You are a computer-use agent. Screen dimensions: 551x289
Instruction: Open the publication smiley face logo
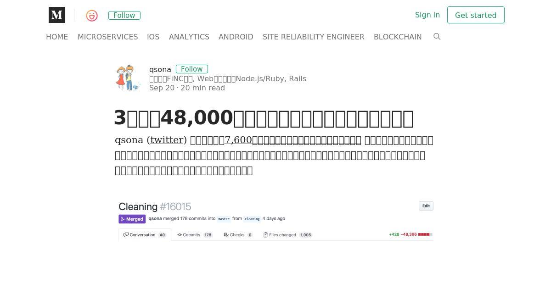click(92, 16)
